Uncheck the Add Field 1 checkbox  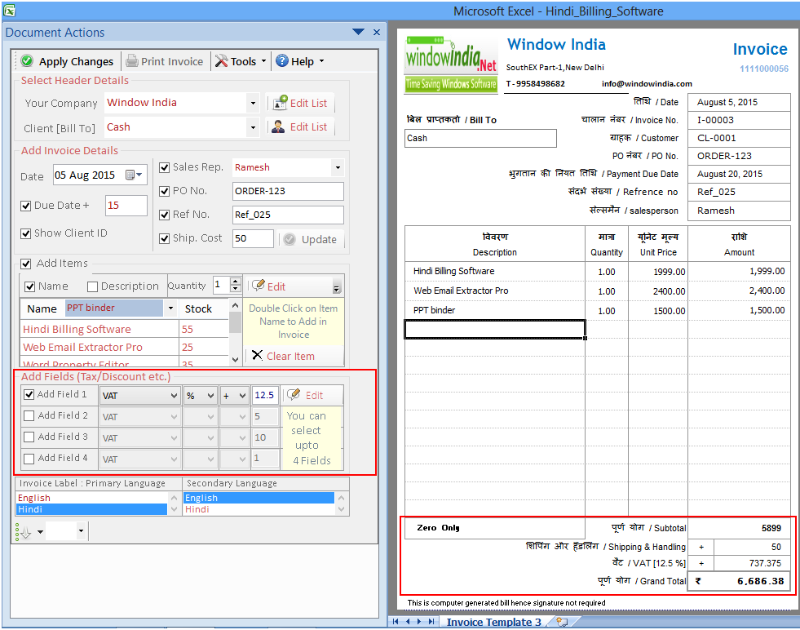29,394
